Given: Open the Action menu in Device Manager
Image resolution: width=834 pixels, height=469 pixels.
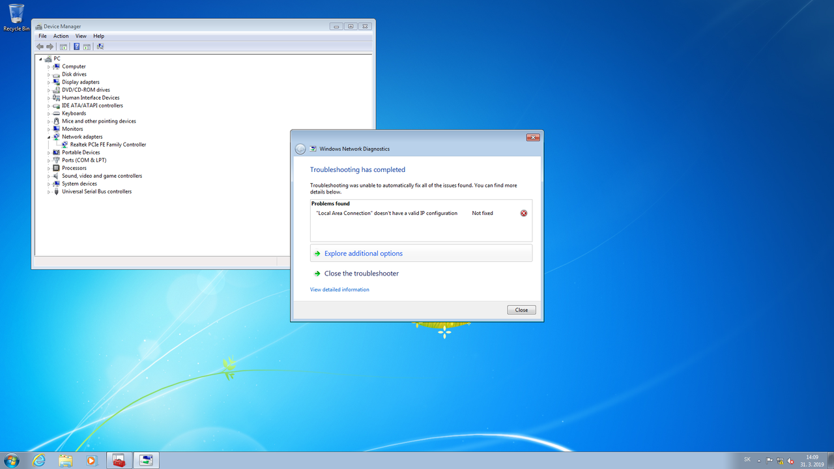Looking at the screenshot, I should 61,36.
